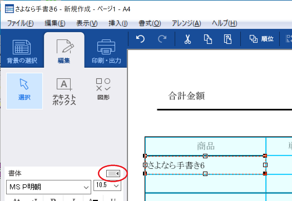Open the 書式(O) menu
292x201 pixels.
click(150, 24)
